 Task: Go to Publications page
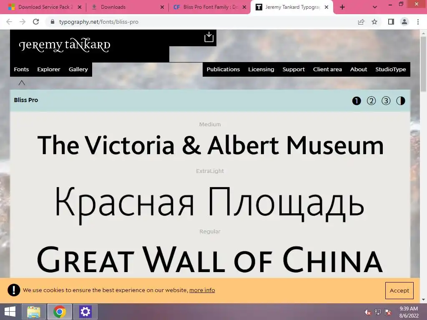[x=223, y=70]
